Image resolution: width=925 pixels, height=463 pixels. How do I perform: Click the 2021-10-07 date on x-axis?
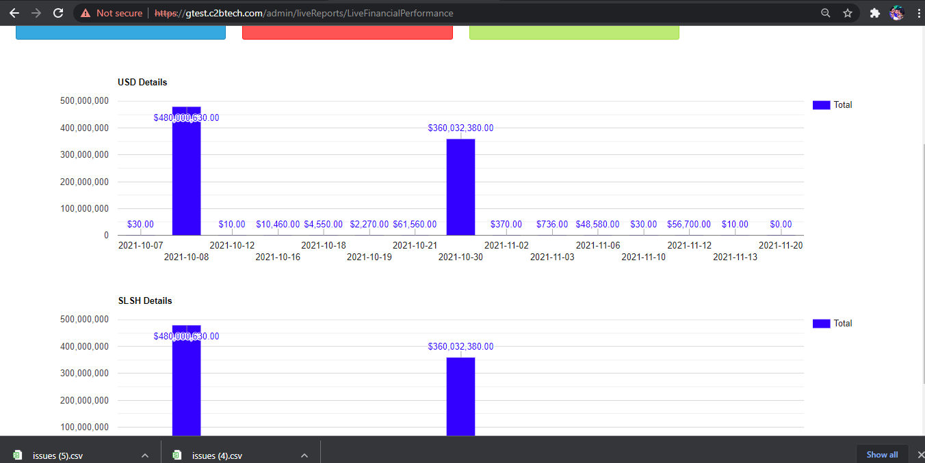pyautogui.click(x=141, y=245)
